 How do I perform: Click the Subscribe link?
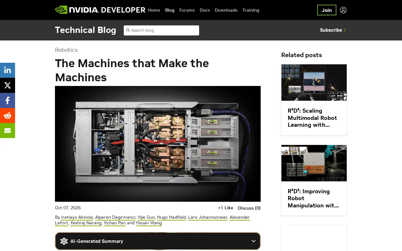pyautogui.click(x=333, y=30)
